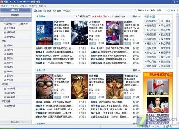Click the 更多 arrows in 最新大片 header

point(139,71)
